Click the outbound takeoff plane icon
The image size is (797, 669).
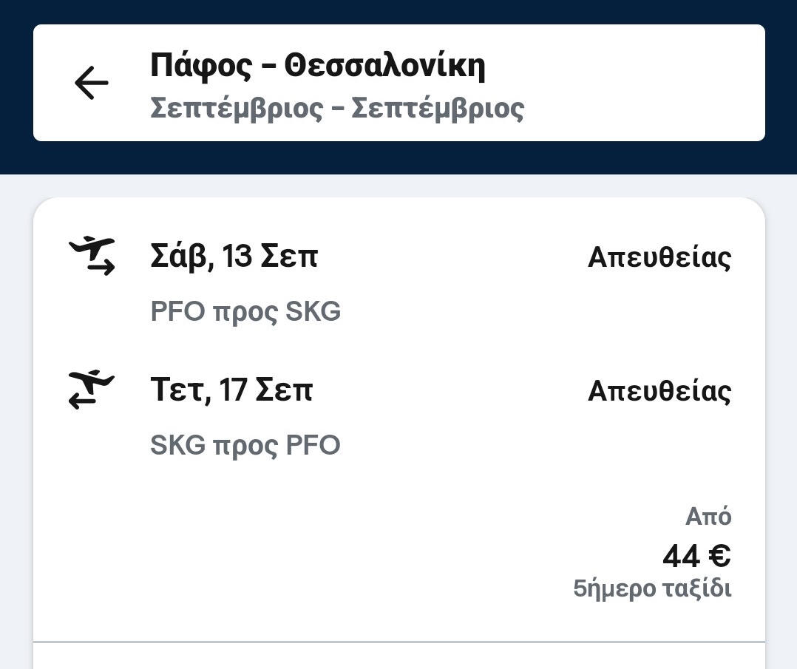[92, 256]
